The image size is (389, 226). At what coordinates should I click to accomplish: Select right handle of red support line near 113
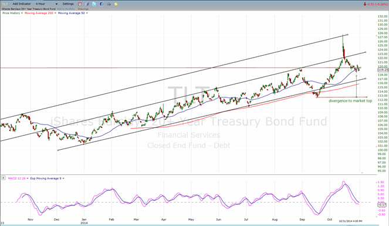[x=367, y=97]
